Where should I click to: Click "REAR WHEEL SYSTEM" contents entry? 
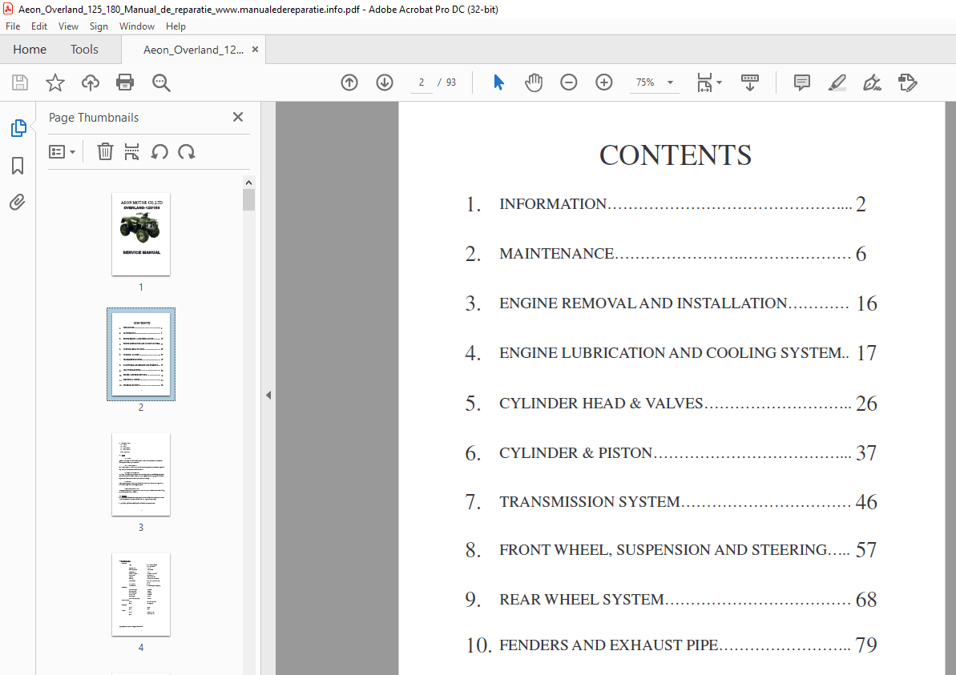coord(581,600)
